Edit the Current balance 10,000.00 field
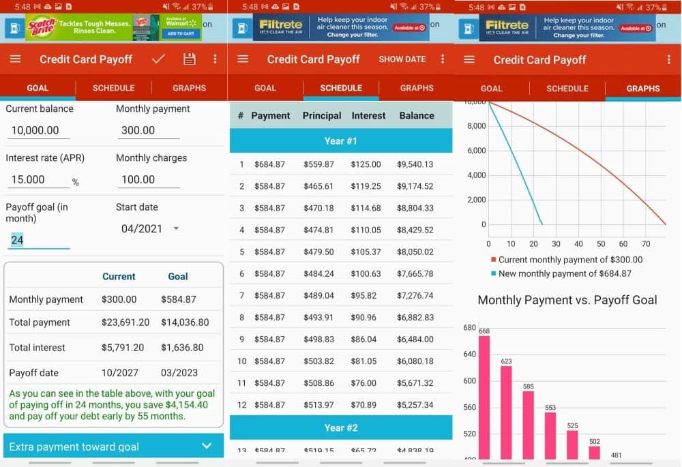 [38, 130]
